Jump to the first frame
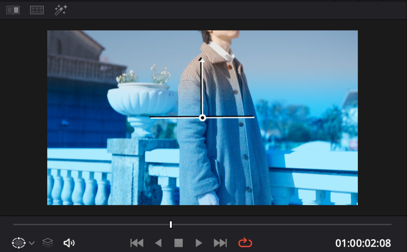The width and height of the screenshot is (407, 252). coord(137,243)
